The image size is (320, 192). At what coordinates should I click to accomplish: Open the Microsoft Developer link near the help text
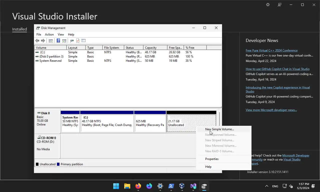[296, 155]
